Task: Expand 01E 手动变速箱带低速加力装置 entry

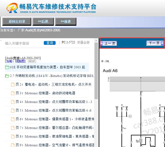Action: point(47,67)
